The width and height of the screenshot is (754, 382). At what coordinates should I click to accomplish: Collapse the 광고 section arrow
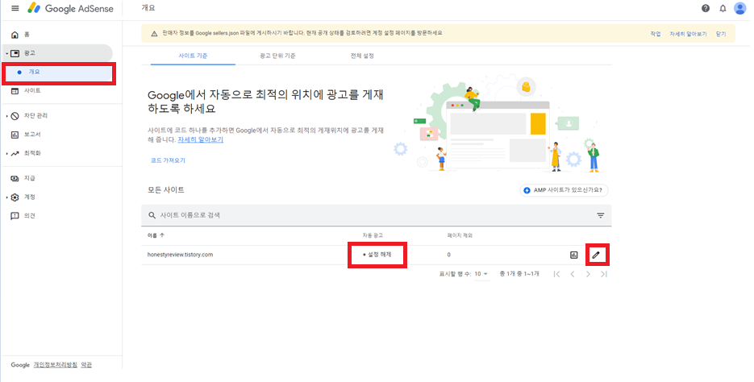click(6, 53)
